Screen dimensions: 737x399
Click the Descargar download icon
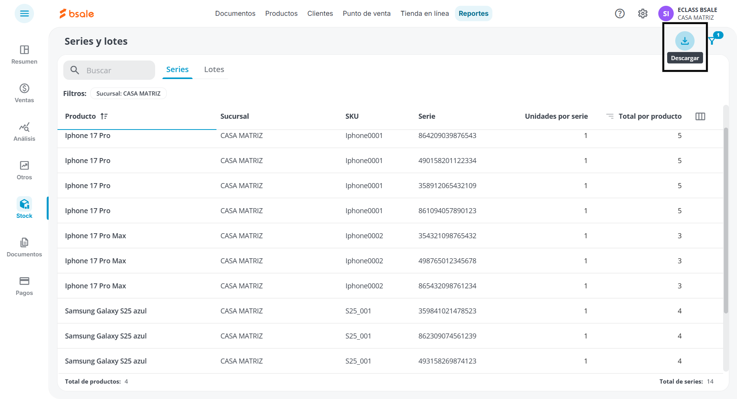click(x=685, y=41)
